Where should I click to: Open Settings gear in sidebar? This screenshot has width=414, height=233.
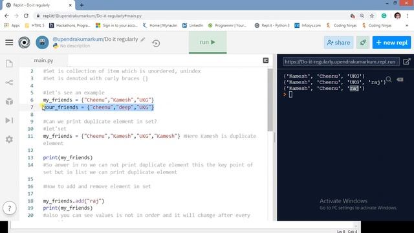[x=9, y=139]
